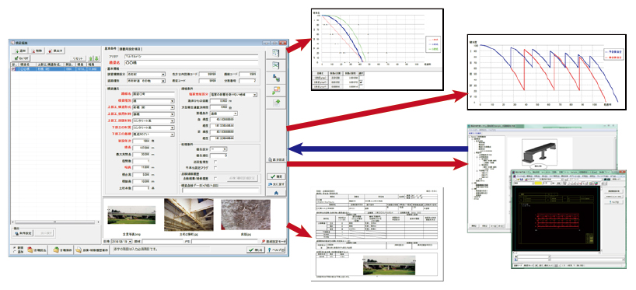Open the topmost icon in the right sidebar
This screenshot has width=636, height=290.
pyautogui.click(x=276, y=53)
